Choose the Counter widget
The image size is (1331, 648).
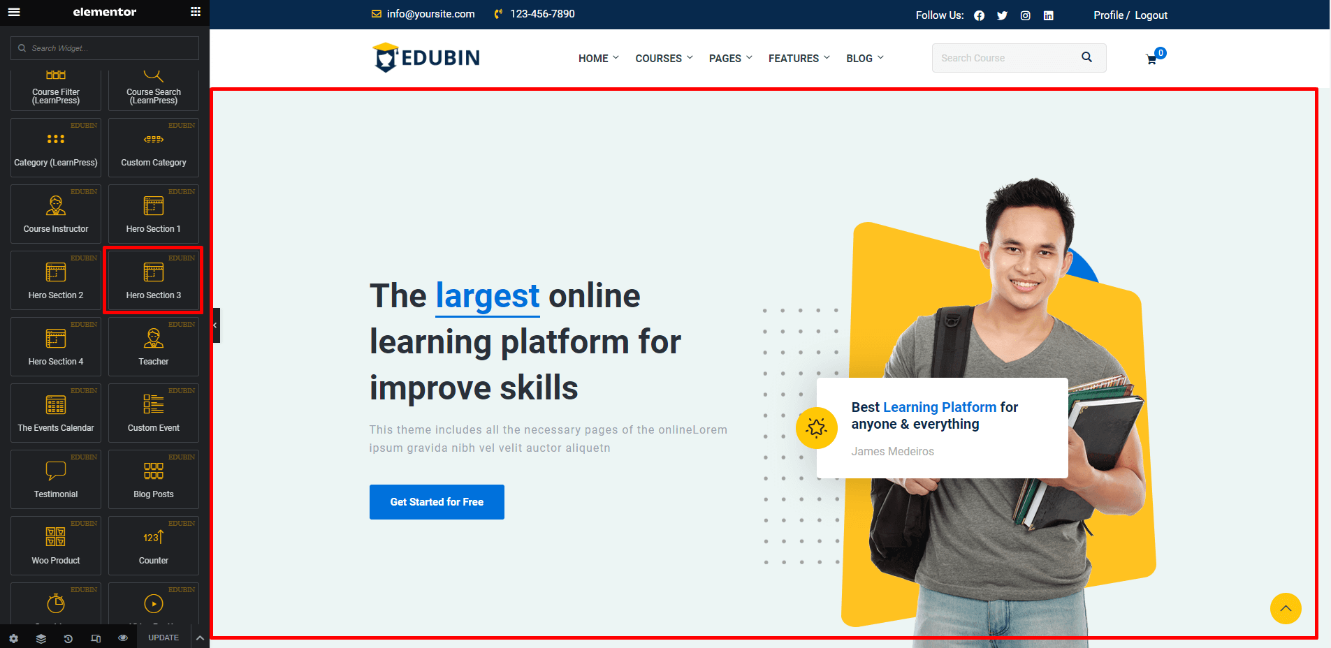pos(153,545)
